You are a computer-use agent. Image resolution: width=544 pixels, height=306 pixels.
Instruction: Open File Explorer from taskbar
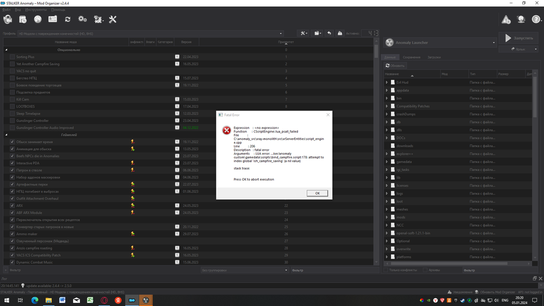click(x=48, y=300)
